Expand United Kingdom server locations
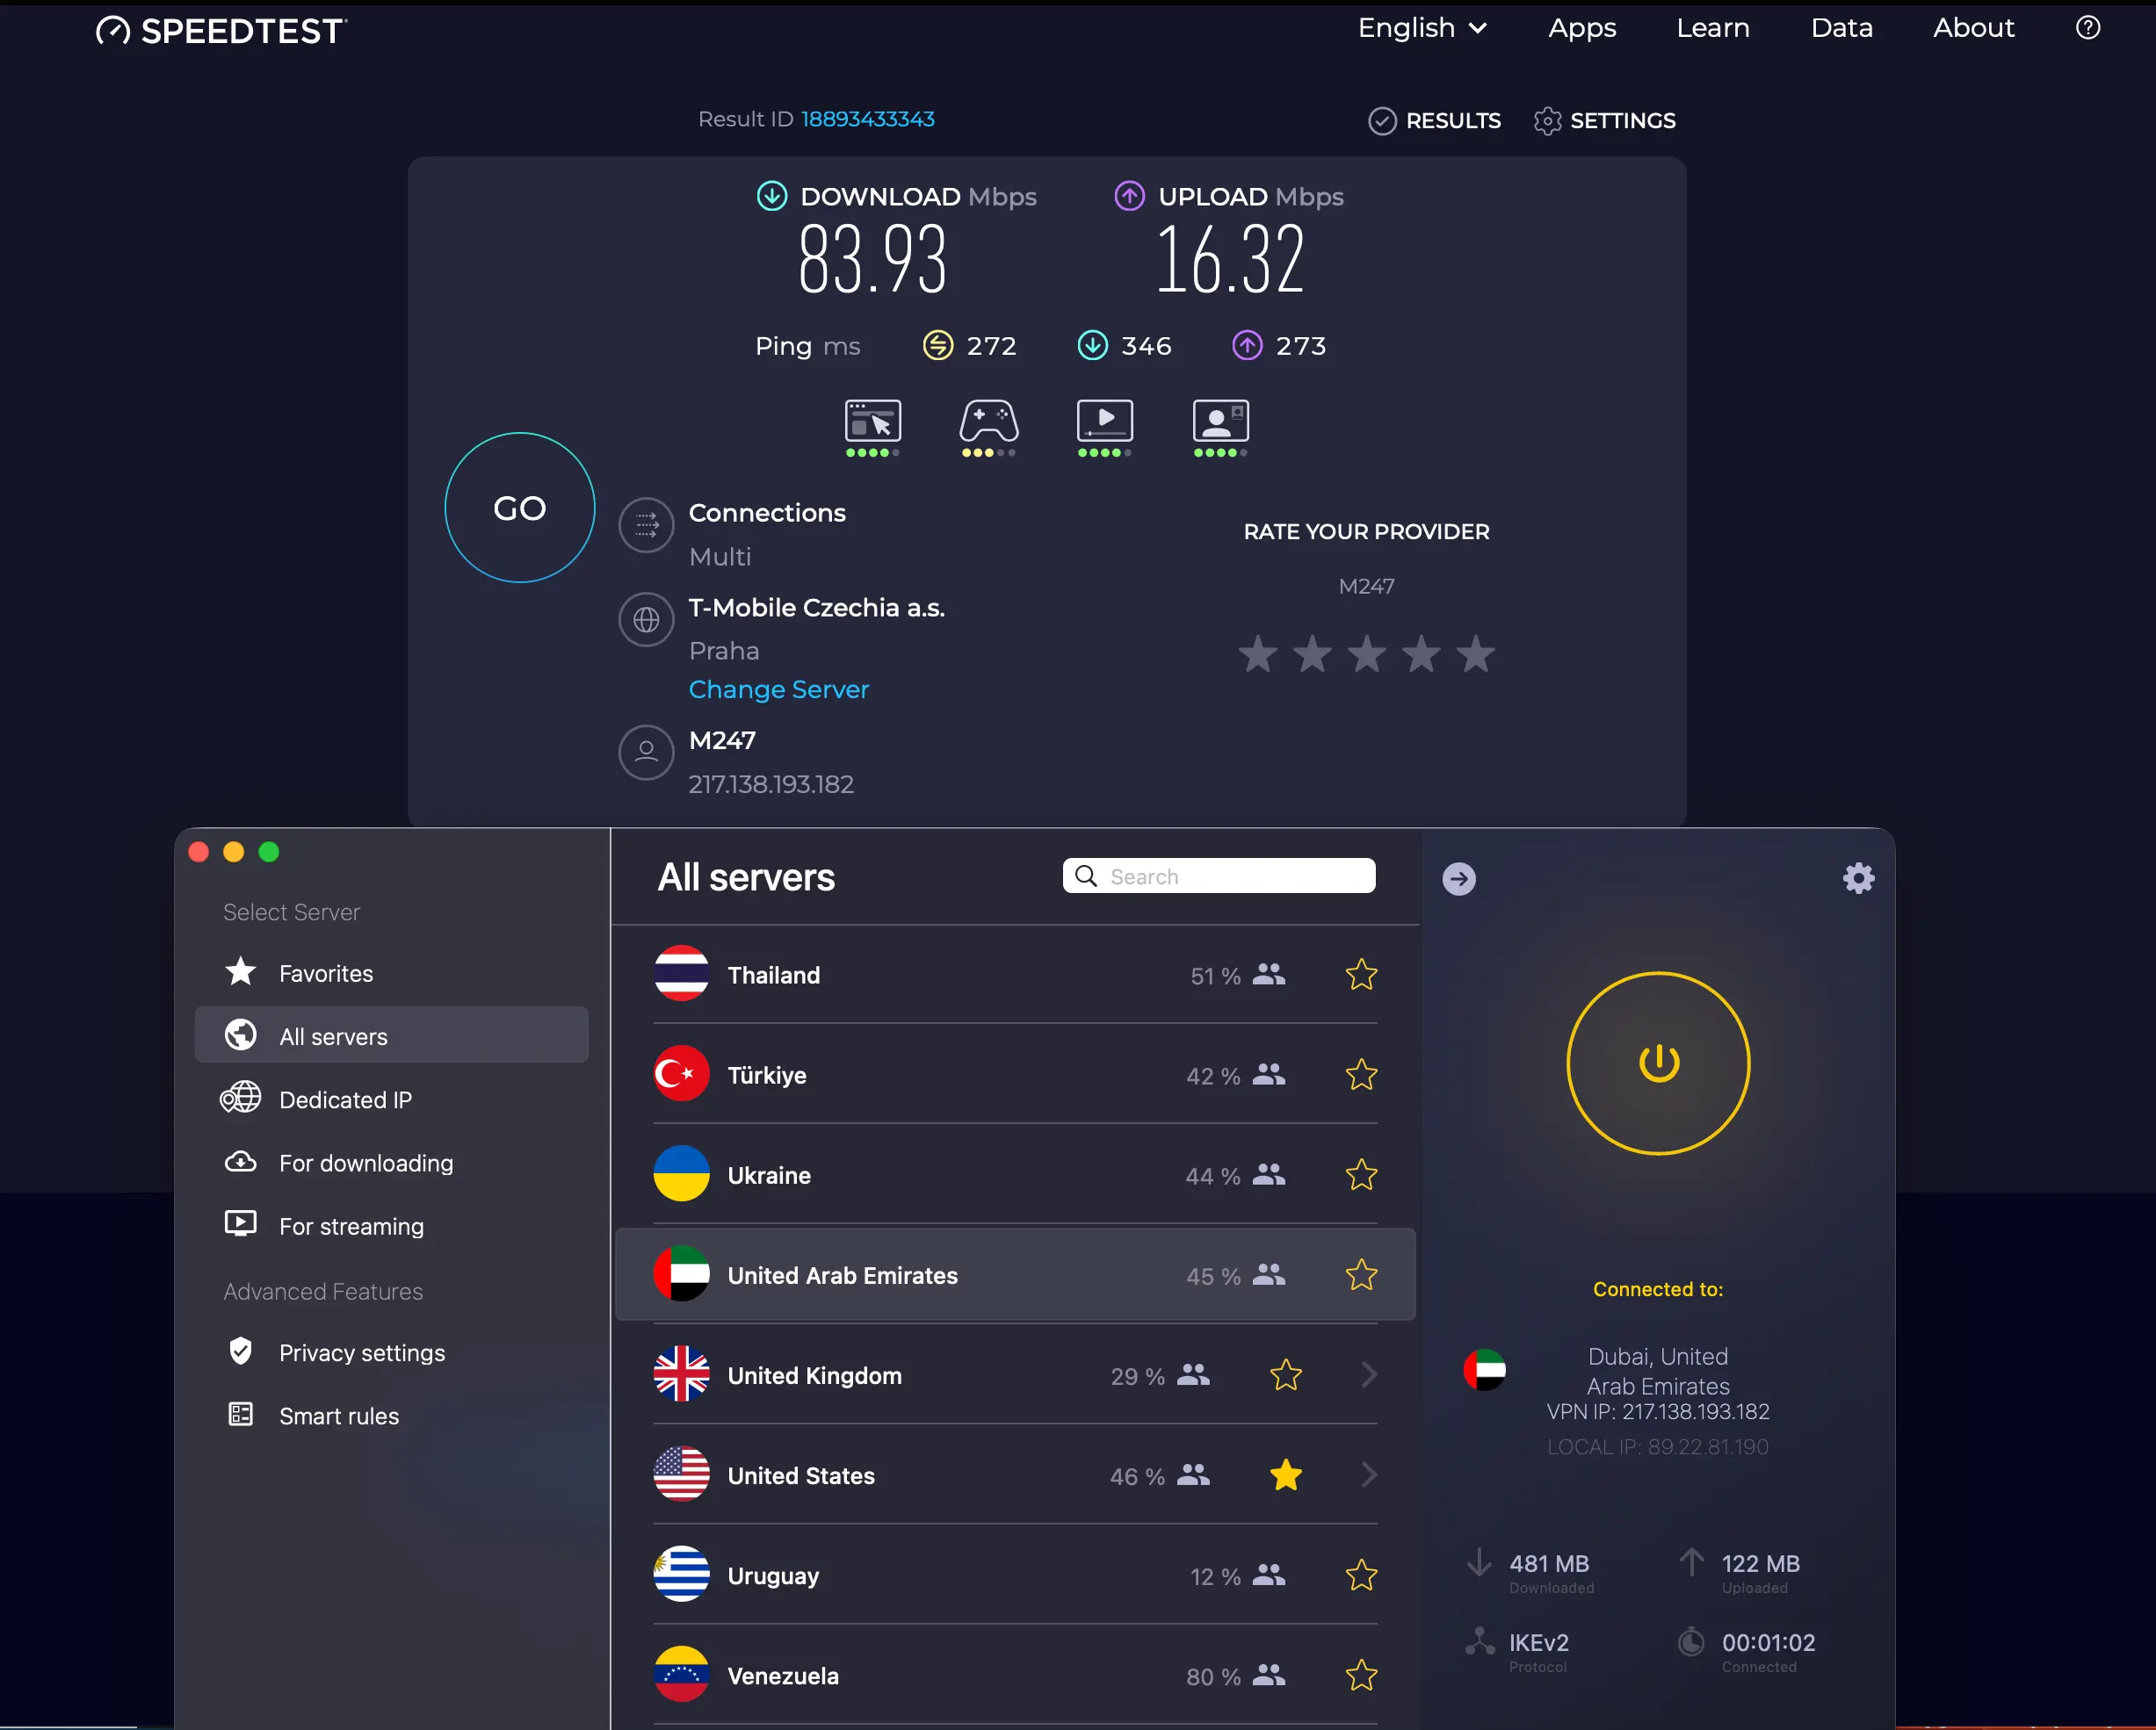This screenshot has width=2156, height=1730. click(x=1369, y=1375)
